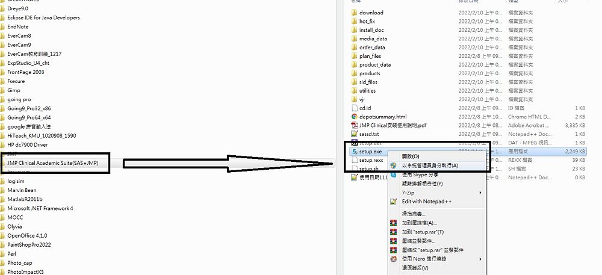The image size is (602, 275).
Task: Select 掃描病毒... from the context menu
Action: coord(414,214)
